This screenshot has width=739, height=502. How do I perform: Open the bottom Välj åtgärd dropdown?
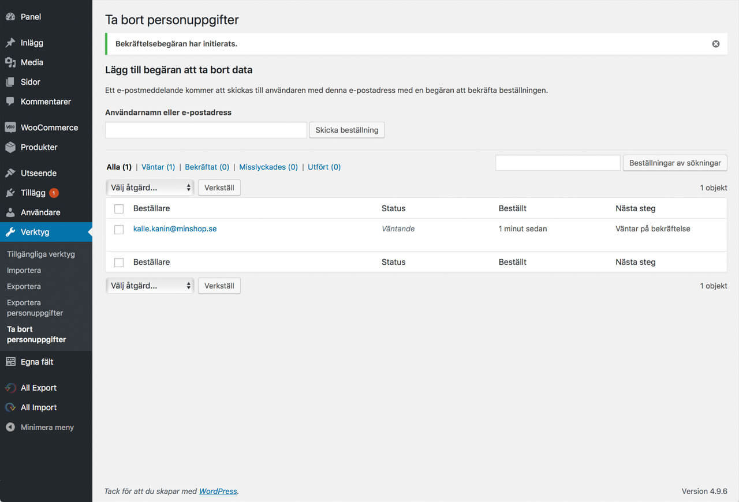tap(150, 286)
